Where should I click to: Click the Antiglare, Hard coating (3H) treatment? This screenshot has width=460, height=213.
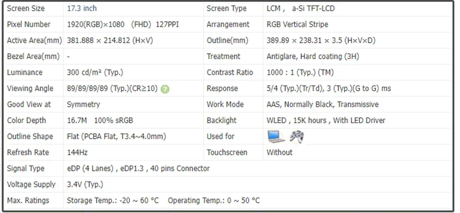(313, 56)
